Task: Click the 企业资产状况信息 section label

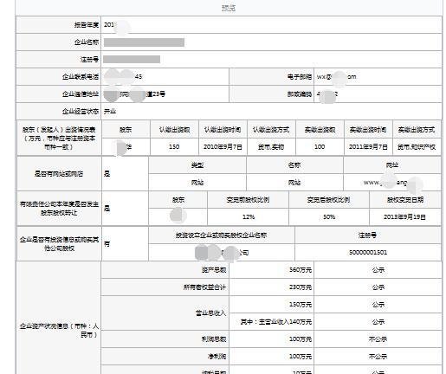Action: 59,331
